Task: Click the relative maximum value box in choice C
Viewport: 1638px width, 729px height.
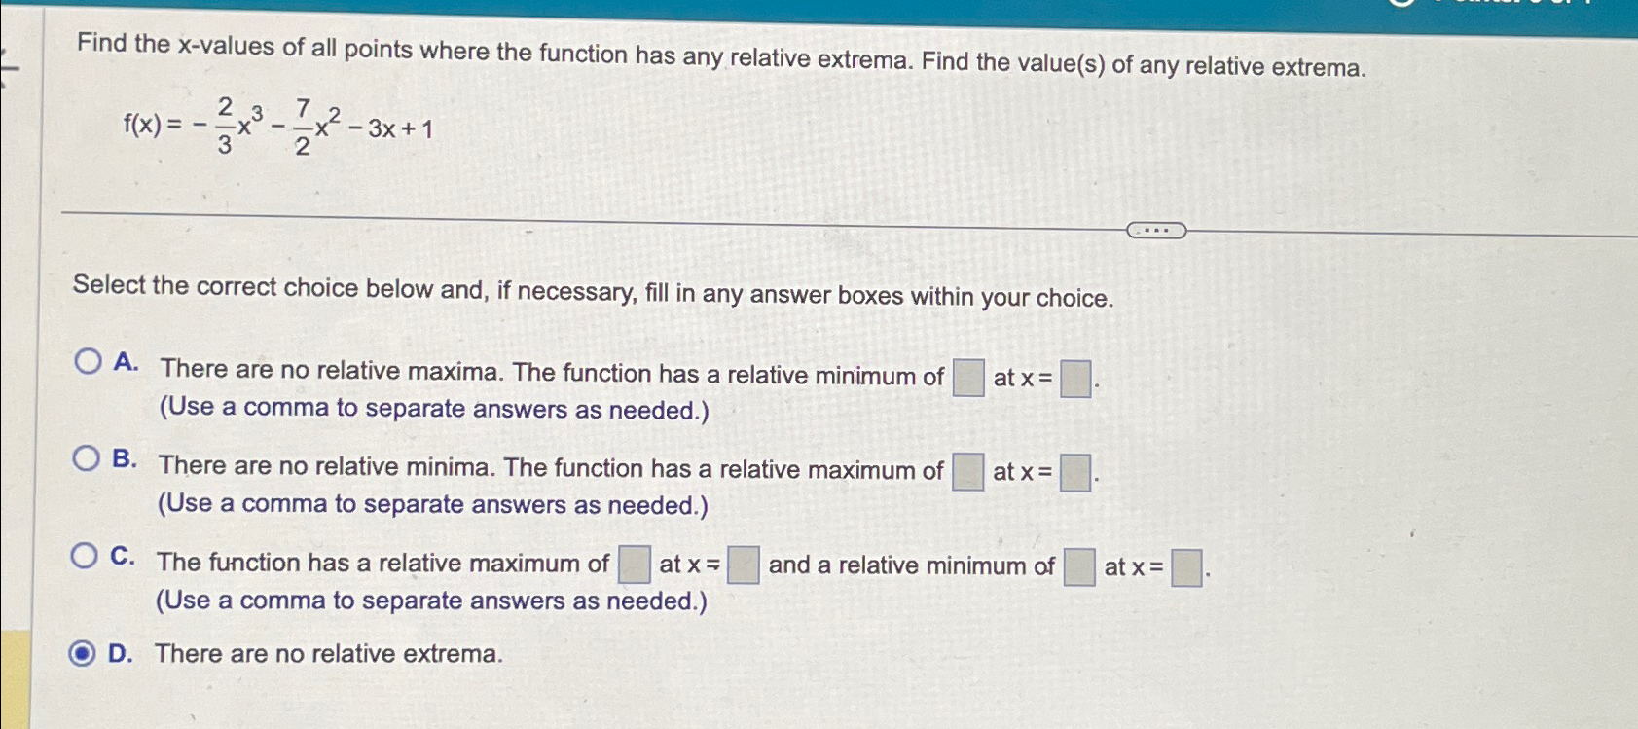Action: [633, 563]
